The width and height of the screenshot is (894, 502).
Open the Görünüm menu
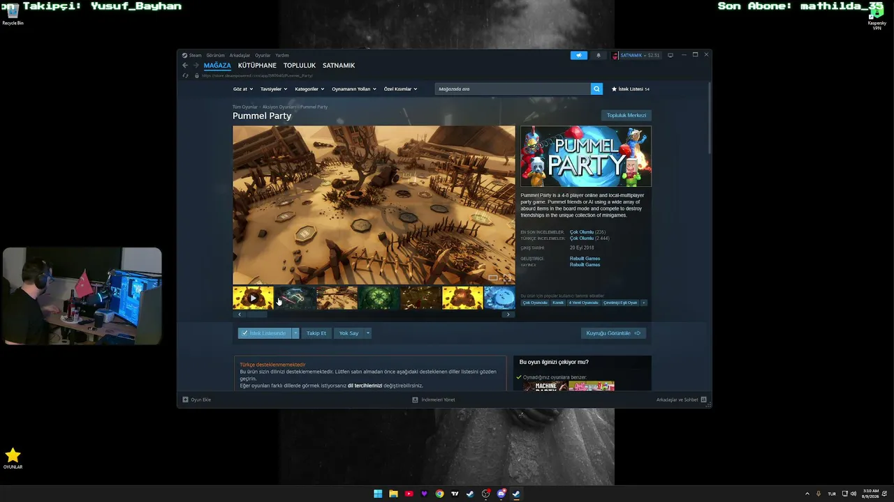click(216, 55)
